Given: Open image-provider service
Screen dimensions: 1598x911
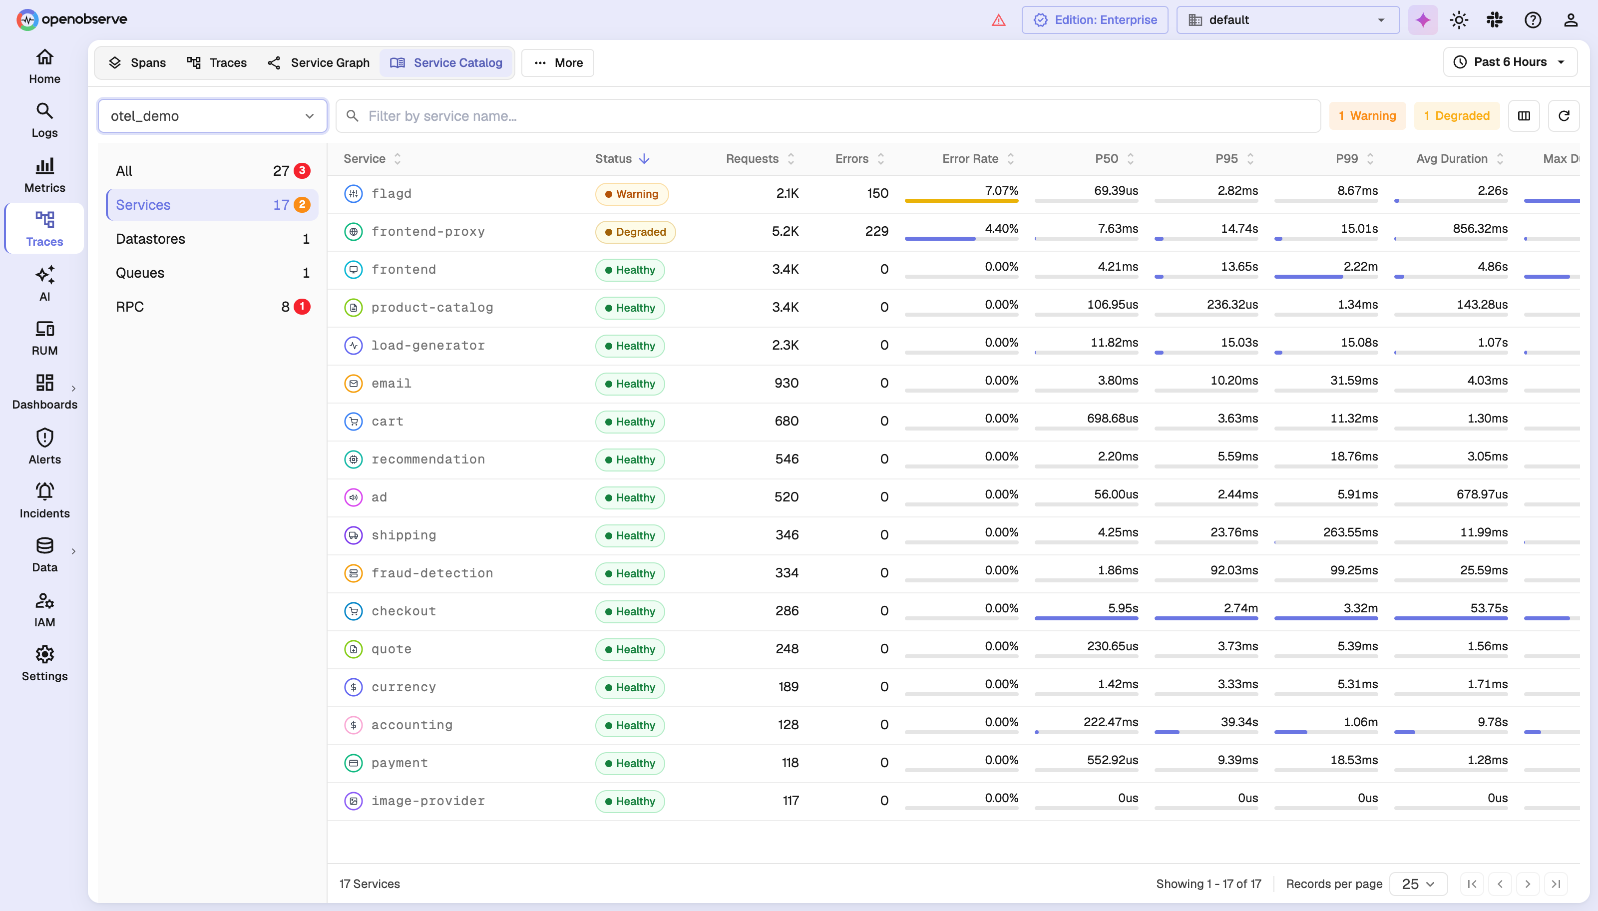Looking at the screenshot, I should pos(428,801).
